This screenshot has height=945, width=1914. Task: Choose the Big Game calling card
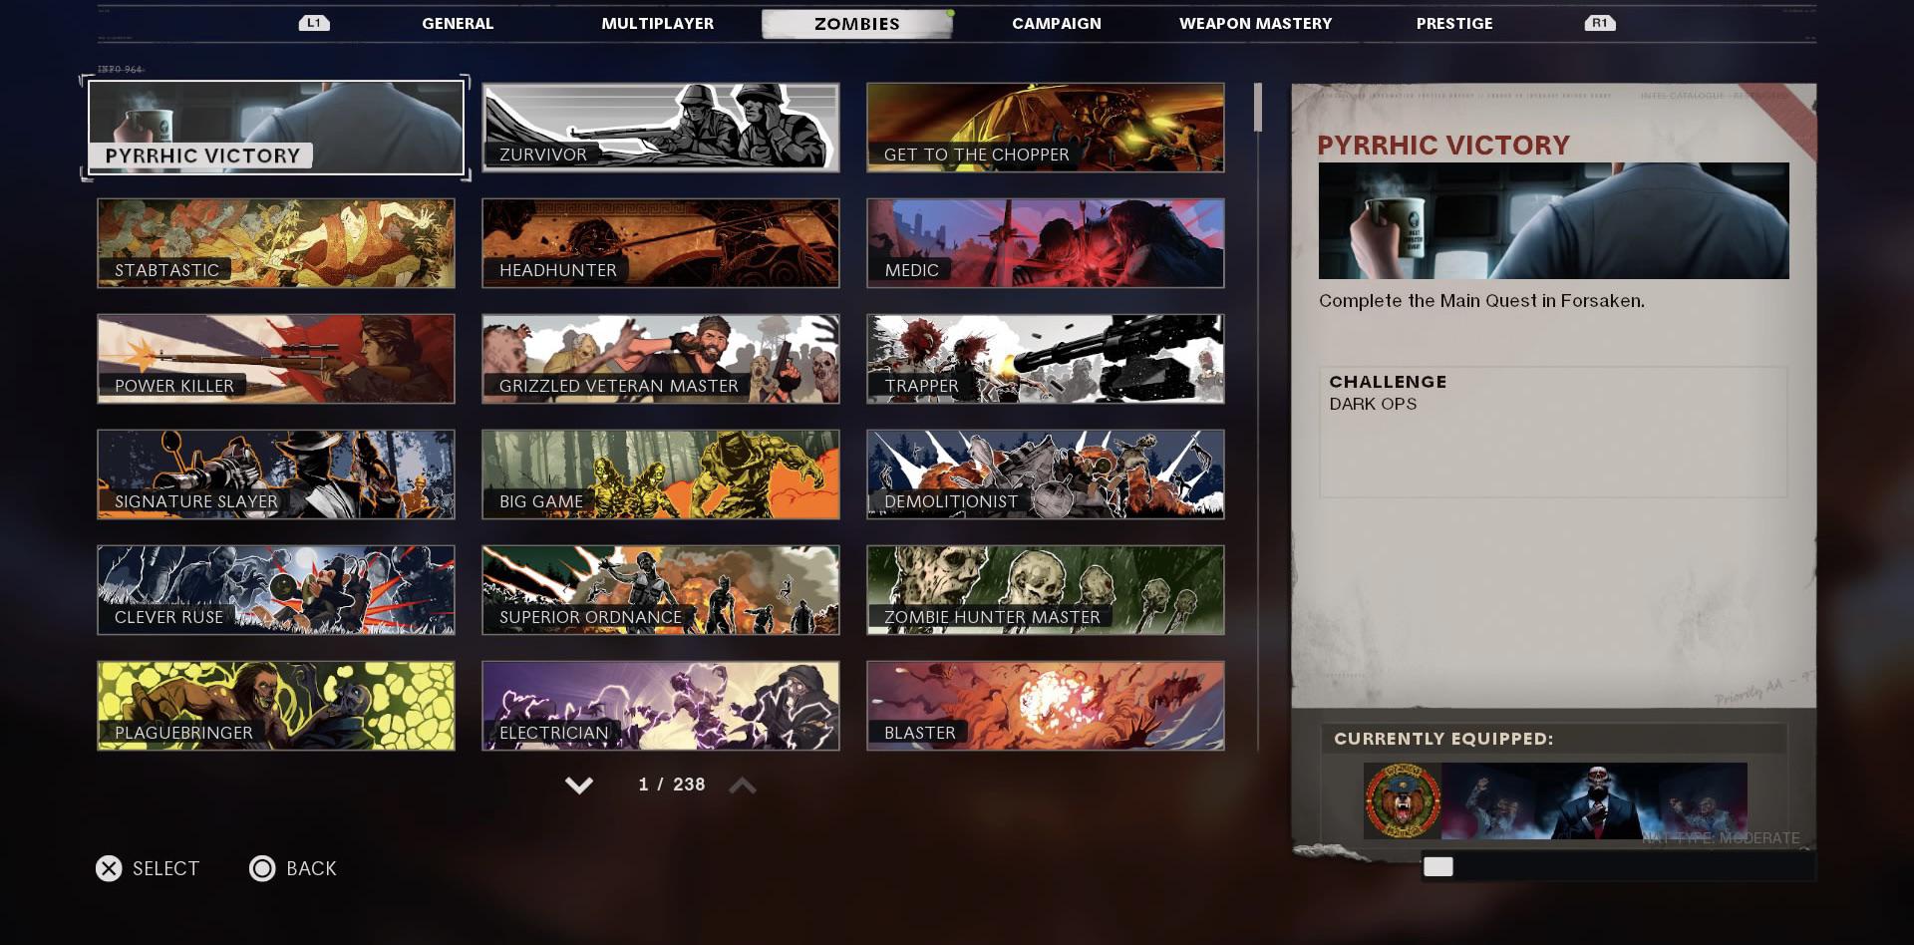pyautogui.click(x=661, y=474)
